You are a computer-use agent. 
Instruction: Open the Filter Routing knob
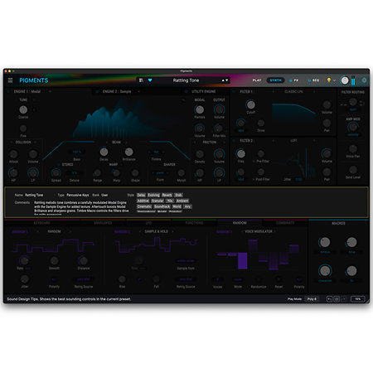point(353,102)
